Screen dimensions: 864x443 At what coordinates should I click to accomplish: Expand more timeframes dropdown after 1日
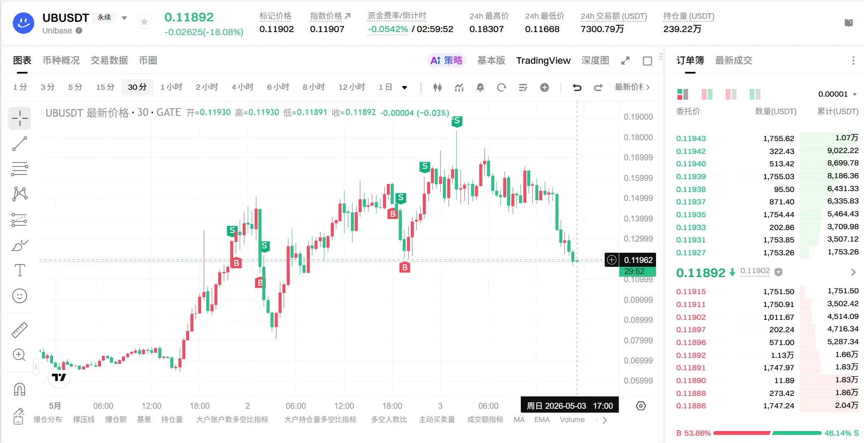(404, 88)
